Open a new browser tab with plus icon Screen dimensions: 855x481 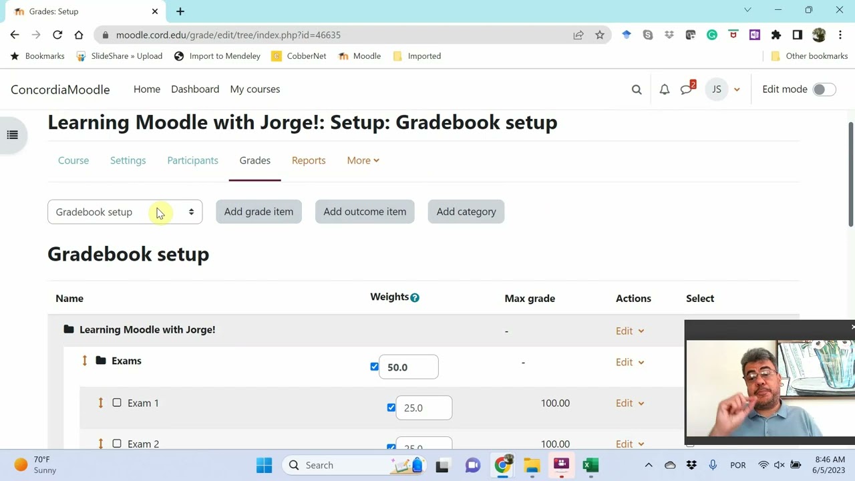pyautogui.click(x=180, y=11)
